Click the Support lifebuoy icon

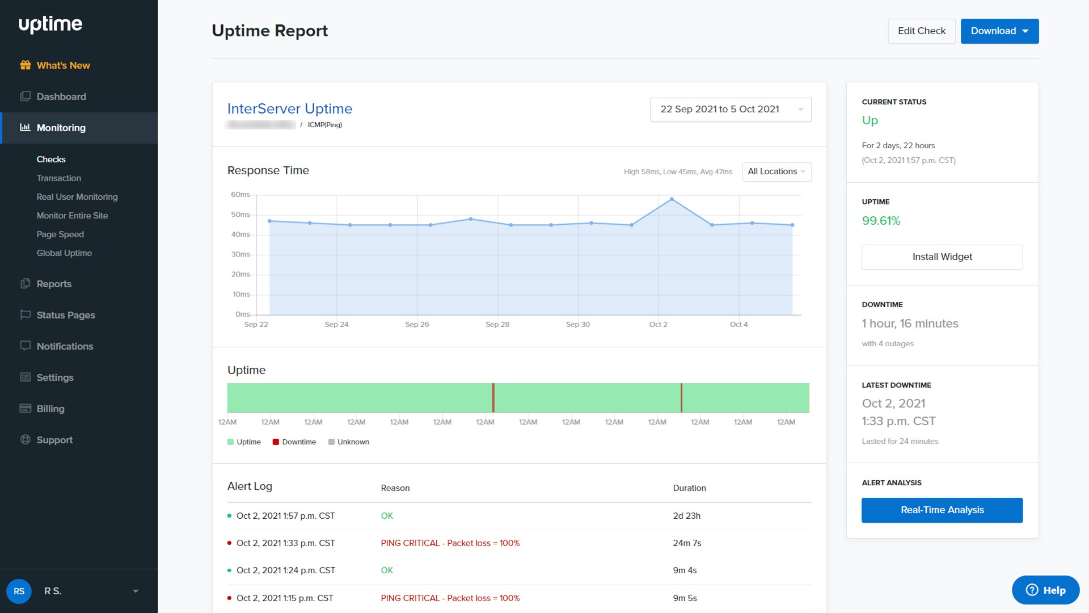[x=25, y=439]
